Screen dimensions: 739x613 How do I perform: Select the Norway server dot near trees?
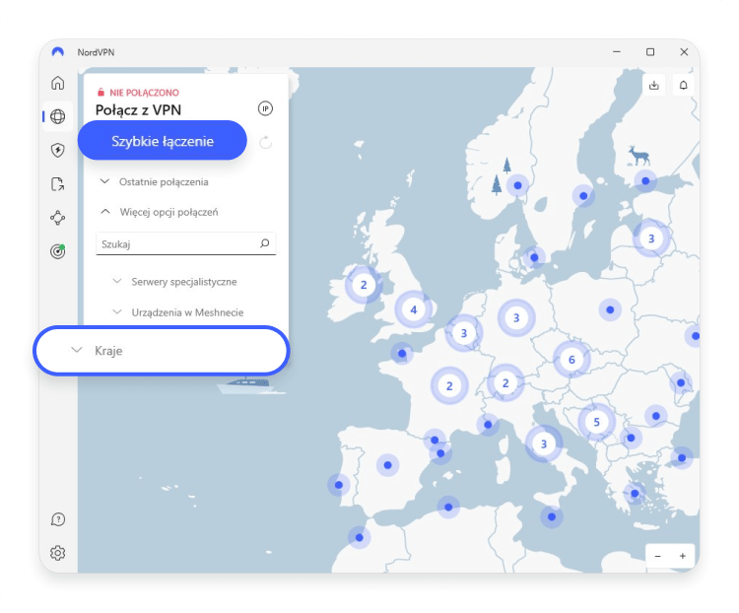[517, 185]
